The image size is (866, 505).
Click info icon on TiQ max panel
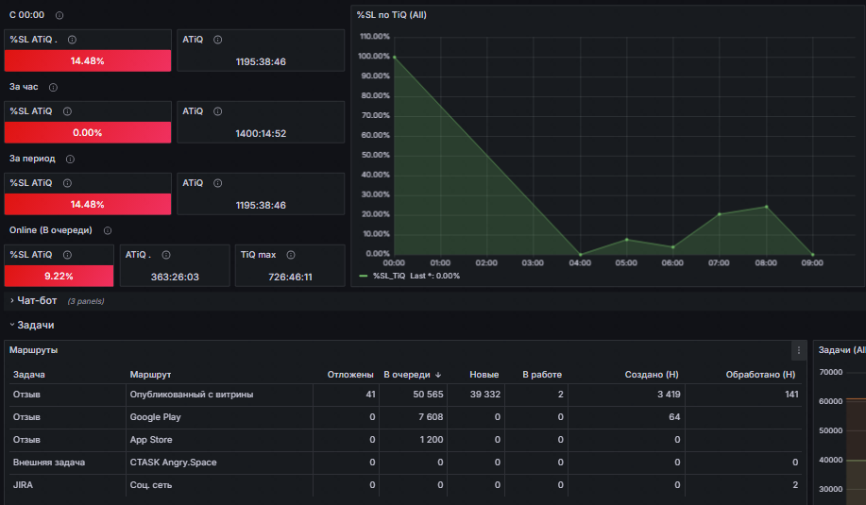291,255
